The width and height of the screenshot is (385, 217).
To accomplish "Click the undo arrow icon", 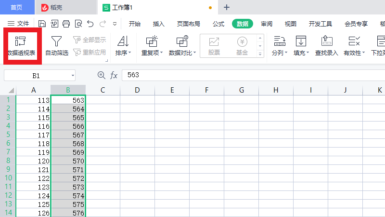I will tap(90, 24).
